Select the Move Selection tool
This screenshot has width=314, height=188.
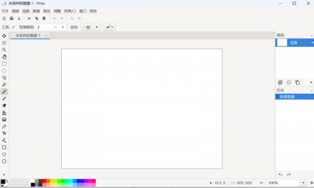[4, 43]
